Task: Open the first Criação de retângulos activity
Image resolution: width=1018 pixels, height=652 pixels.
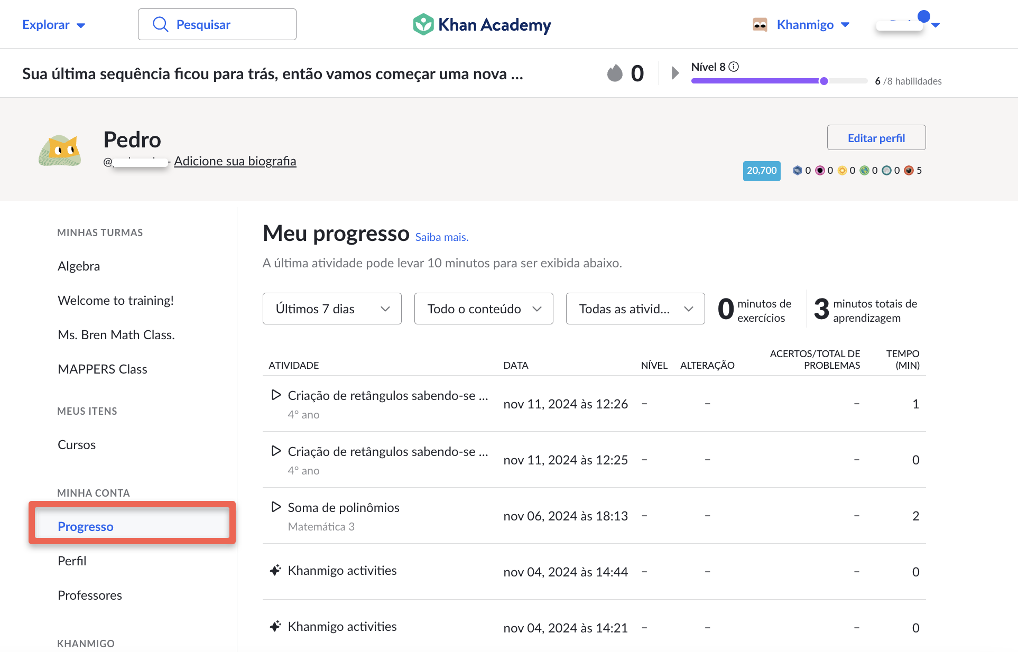Action: click(388, 395)
